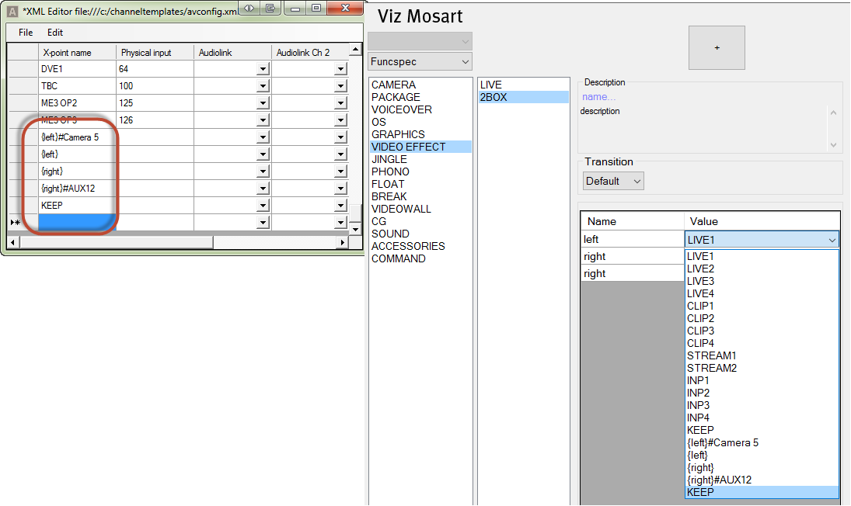Click the XML Editor app icon in title bar

coord(12,11)
